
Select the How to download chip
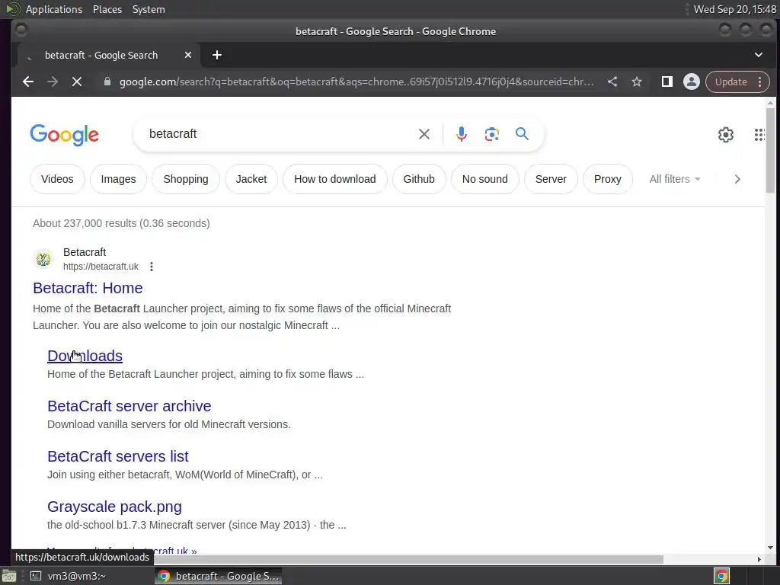335,179
